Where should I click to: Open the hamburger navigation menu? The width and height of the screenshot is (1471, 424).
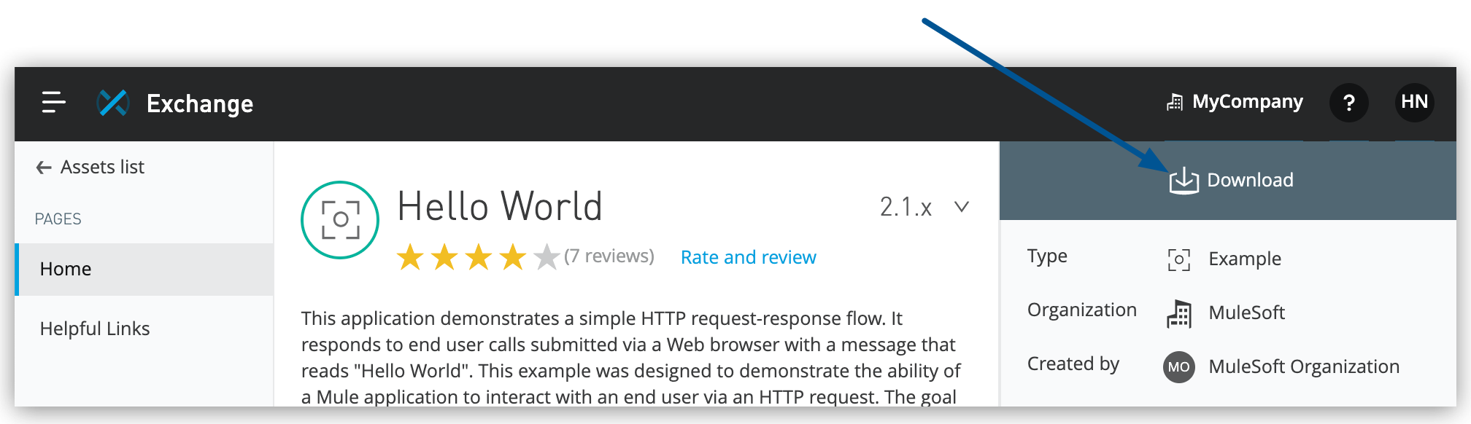click(x=53, y=103)
